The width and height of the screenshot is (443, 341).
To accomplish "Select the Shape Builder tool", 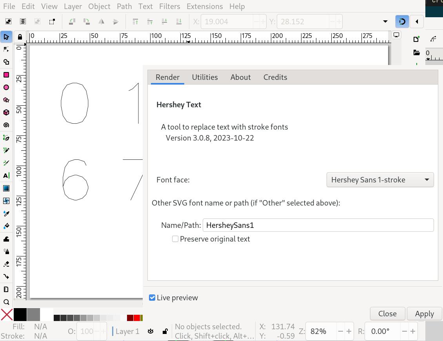I will point(6,62).
